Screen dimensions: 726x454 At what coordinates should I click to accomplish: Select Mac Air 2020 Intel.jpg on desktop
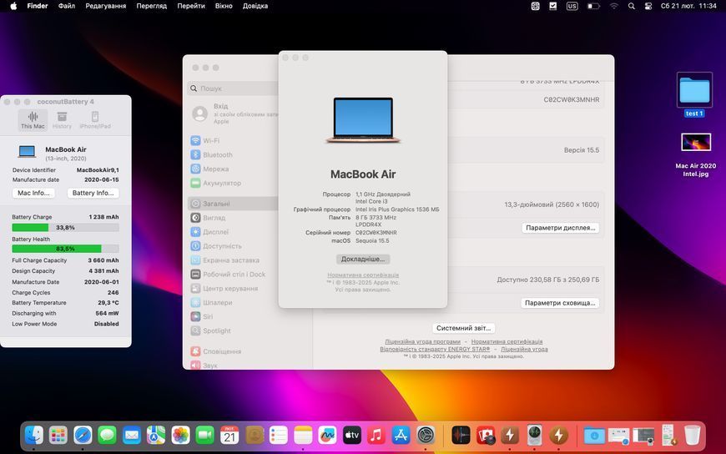695,154
